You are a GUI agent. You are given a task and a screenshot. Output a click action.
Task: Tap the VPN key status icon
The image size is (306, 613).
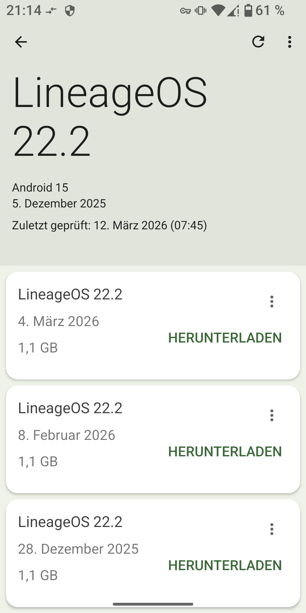coord(185,11)
